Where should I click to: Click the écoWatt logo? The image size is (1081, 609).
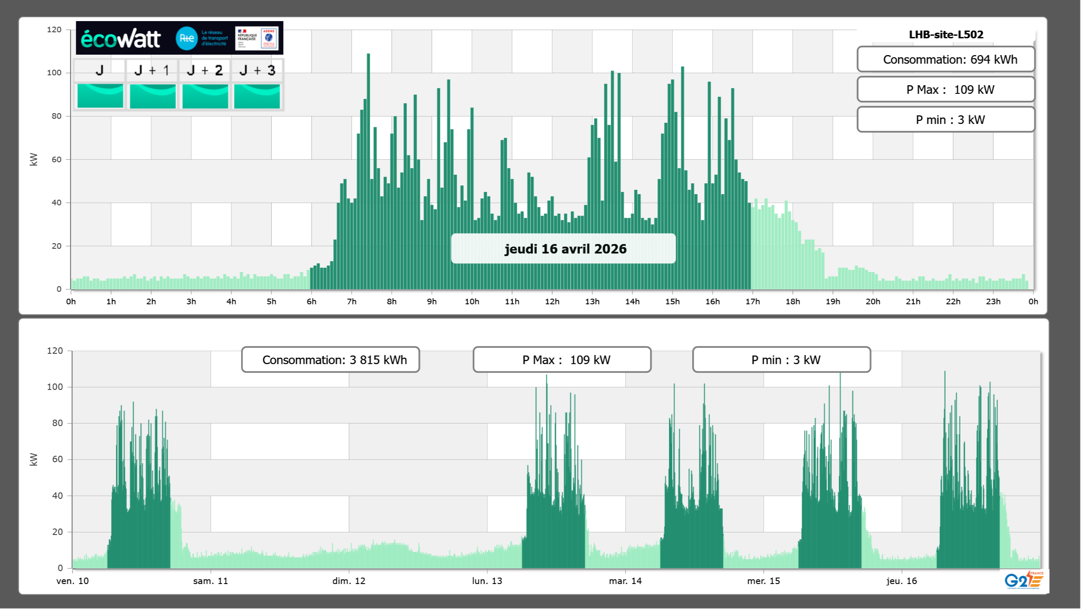pyautogui.click(x=121, y=39)
